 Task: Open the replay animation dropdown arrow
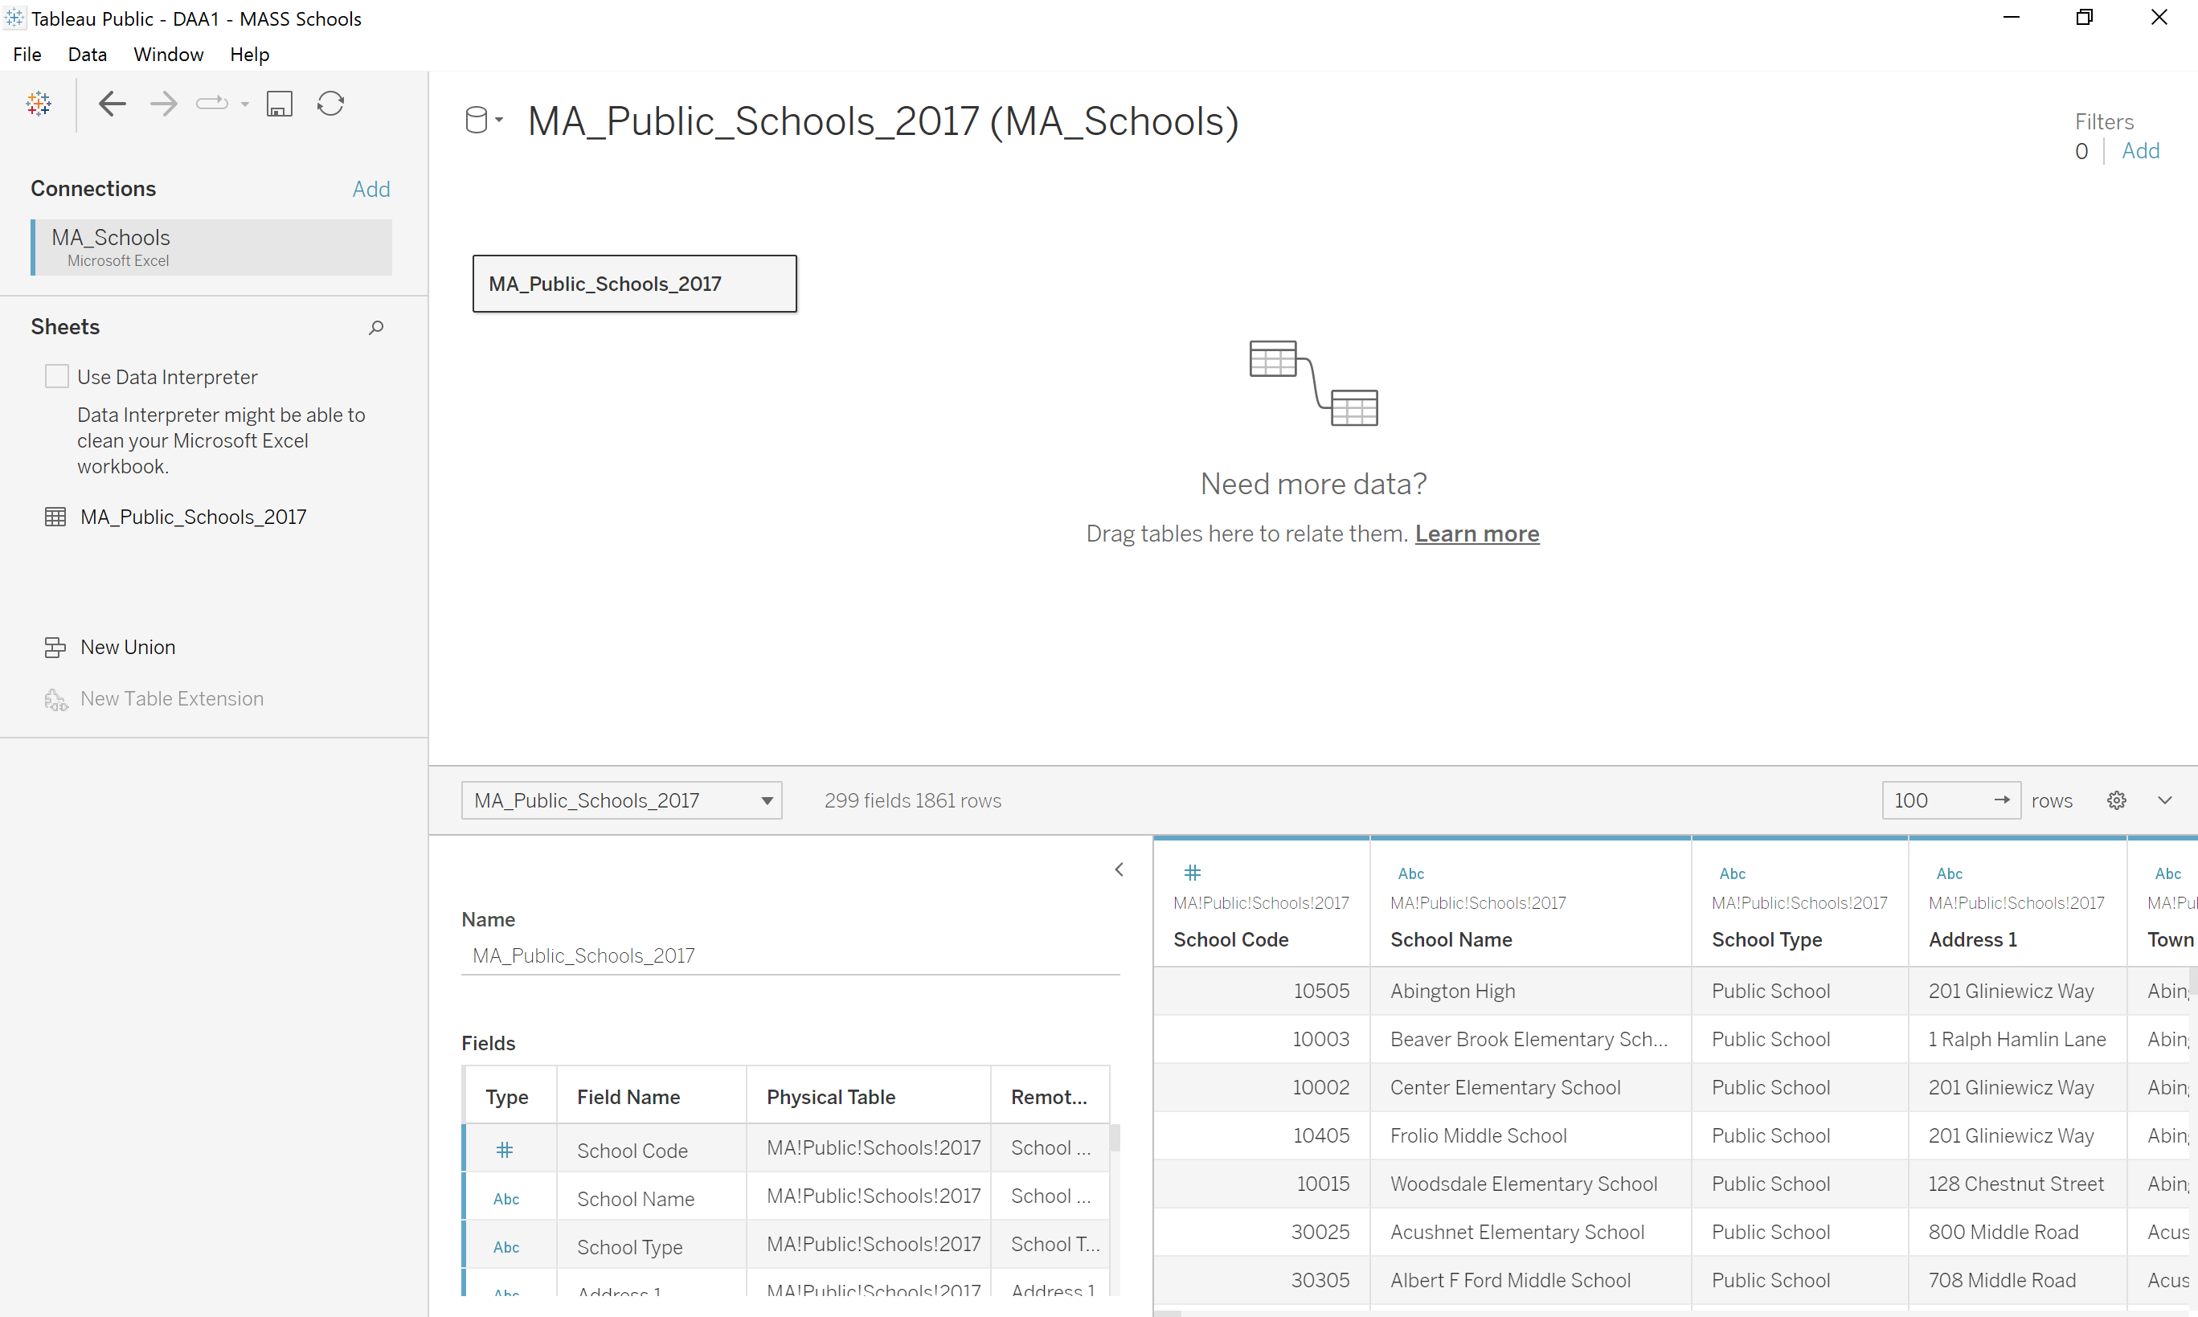point(245,104)
